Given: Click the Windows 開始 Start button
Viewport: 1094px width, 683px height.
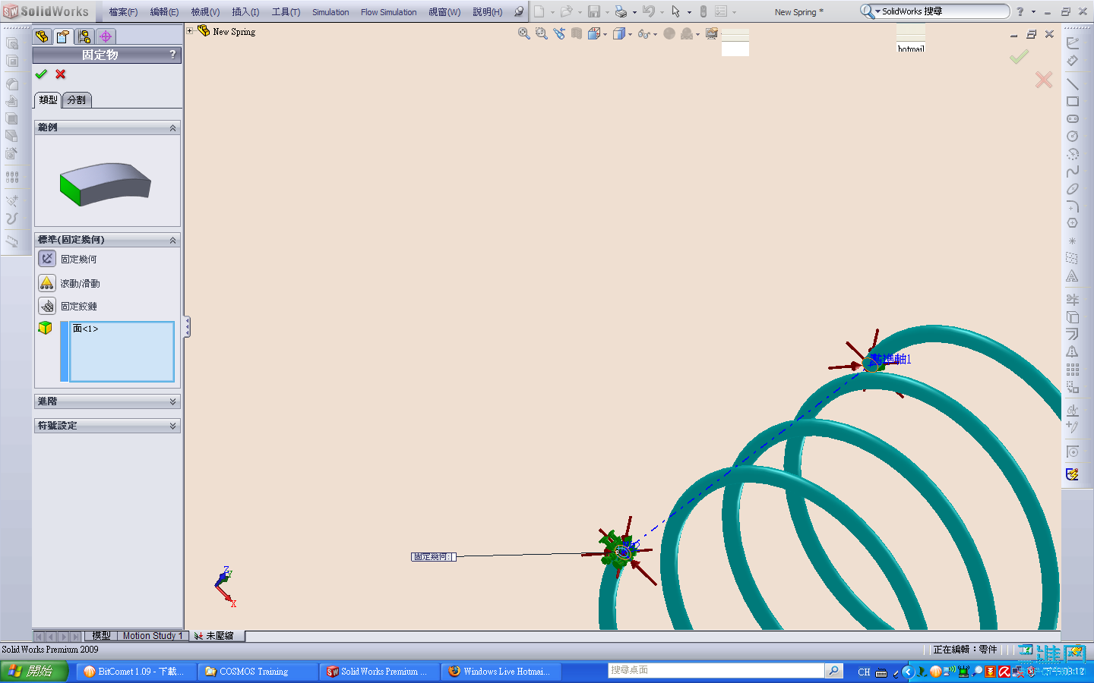Looking at the screenshot, I should click(x=34, y=672).
